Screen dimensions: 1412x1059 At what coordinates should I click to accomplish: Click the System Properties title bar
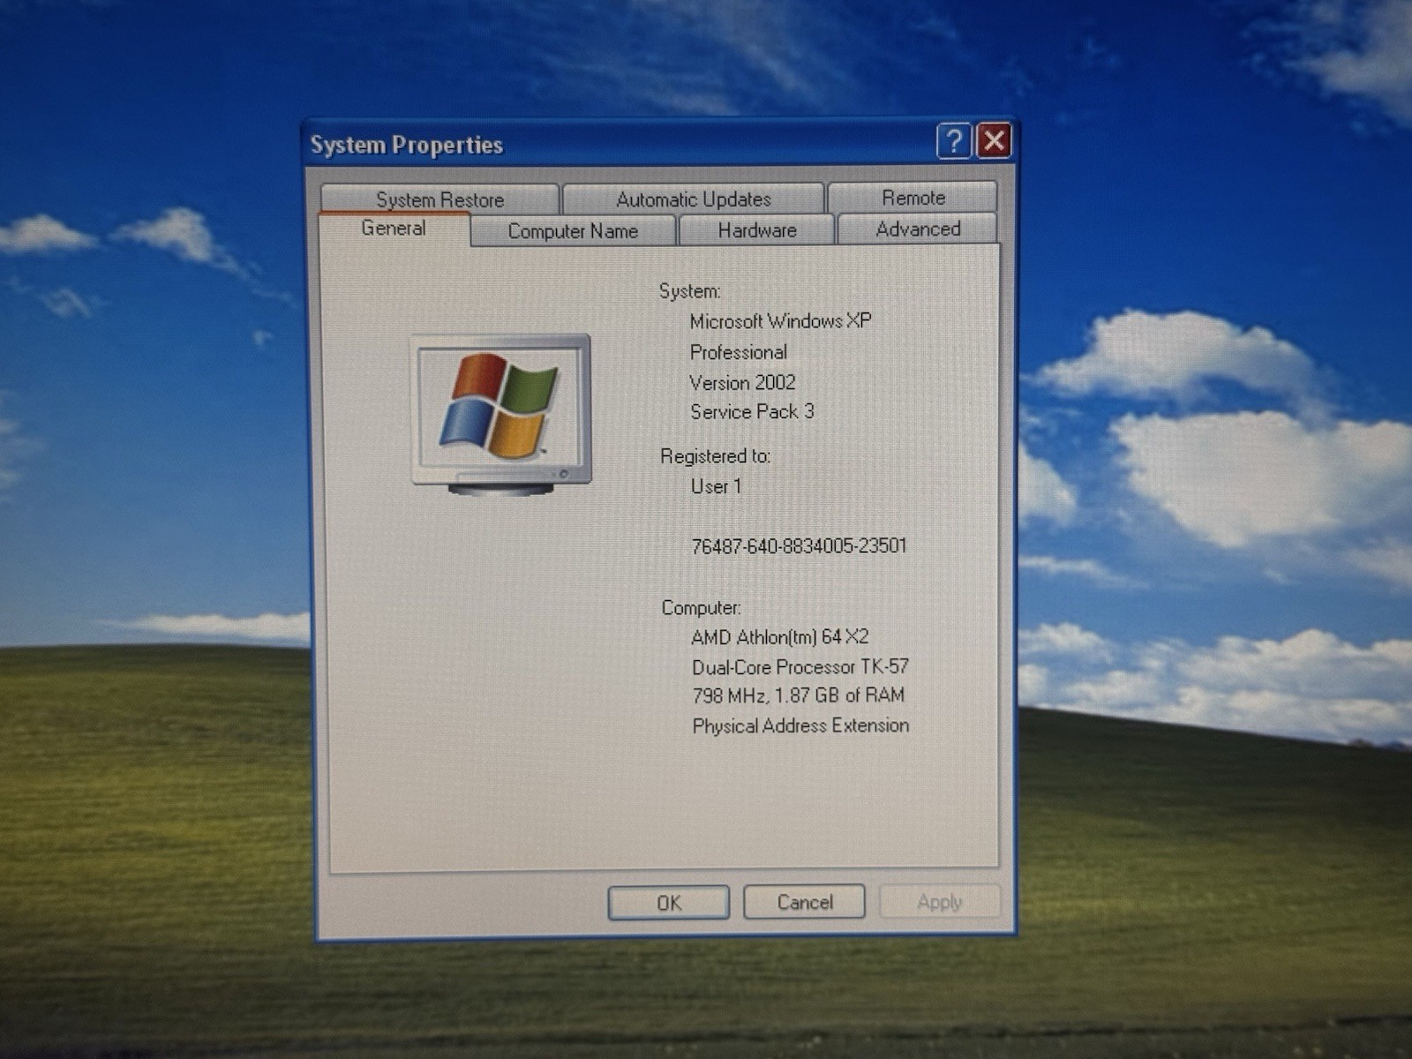pyautogui.click(x=618, y=144)
